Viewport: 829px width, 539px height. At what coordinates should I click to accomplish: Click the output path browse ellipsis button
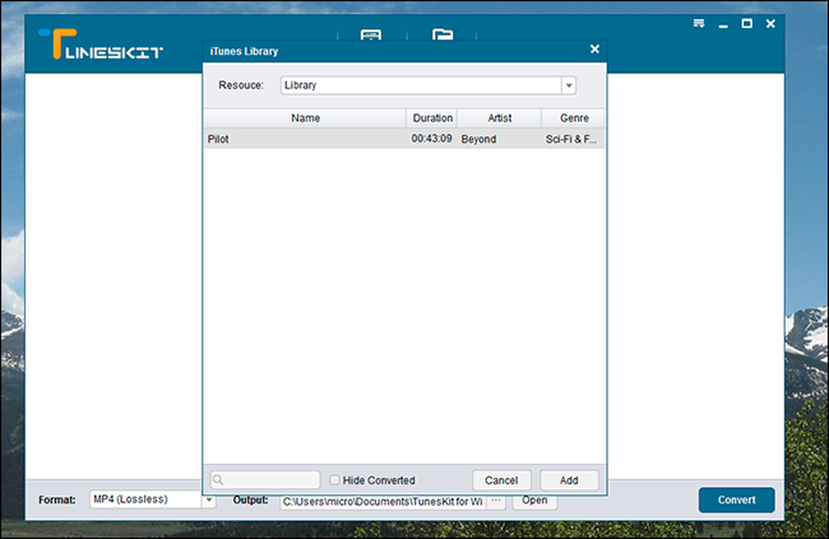496,501
